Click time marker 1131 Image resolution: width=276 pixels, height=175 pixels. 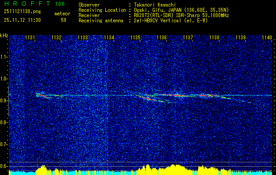30,38
